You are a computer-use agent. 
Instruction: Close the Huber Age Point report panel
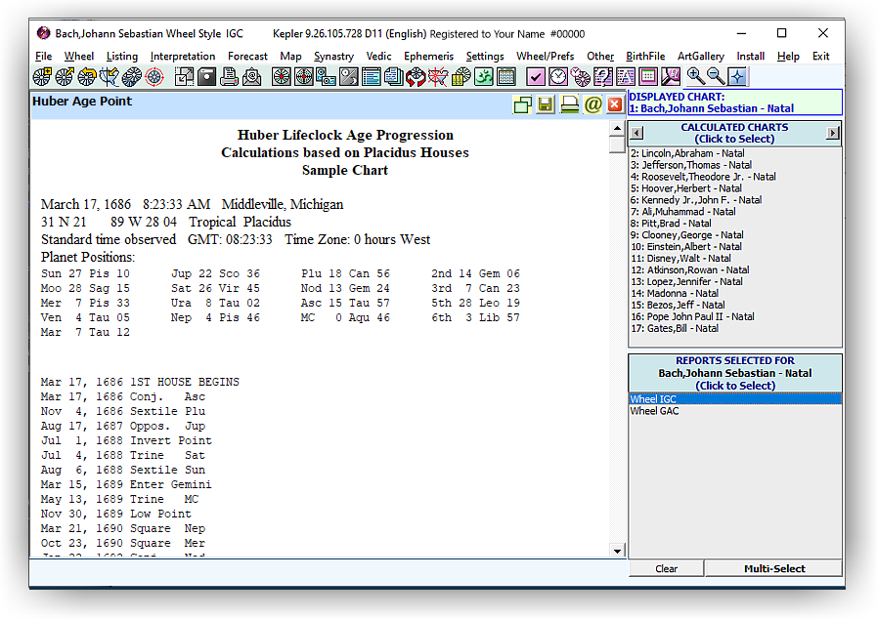615,104
